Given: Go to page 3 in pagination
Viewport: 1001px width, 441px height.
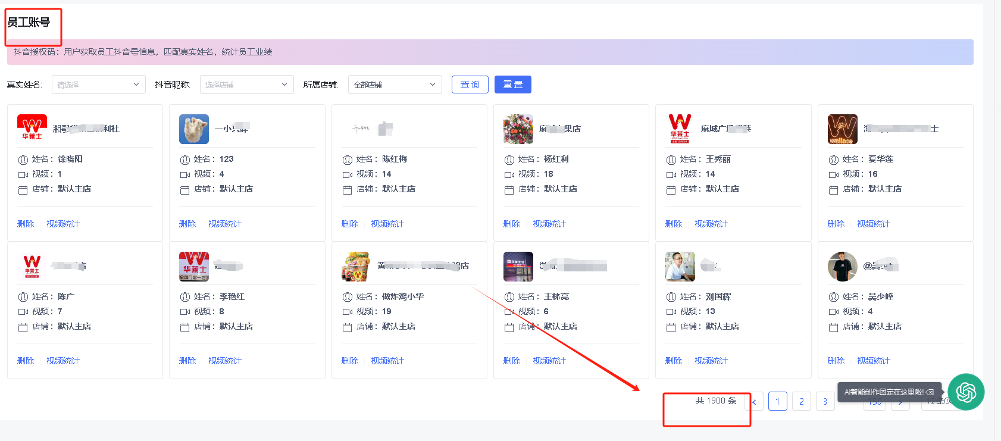Looking at the screenshot, I should tap(825, 401).
